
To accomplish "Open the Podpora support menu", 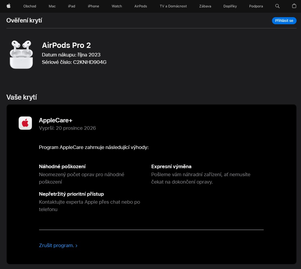I will [x=256, y=6].
